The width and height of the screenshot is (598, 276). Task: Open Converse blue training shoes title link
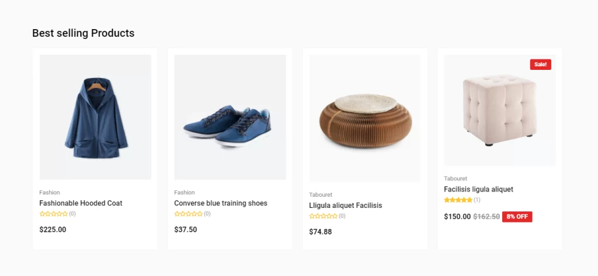coord(221,203)
